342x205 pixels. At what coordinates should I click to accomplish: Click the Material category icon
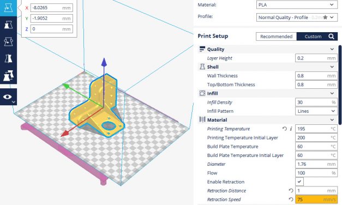click(x=202, y=120)
